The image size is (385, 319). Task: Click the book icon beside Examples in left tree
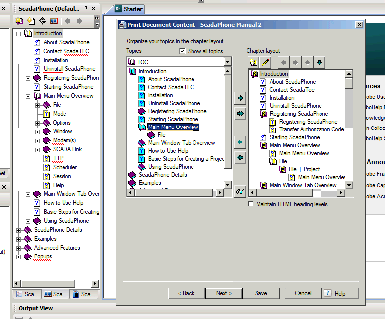pyautogui.click(x=28, y=239)
